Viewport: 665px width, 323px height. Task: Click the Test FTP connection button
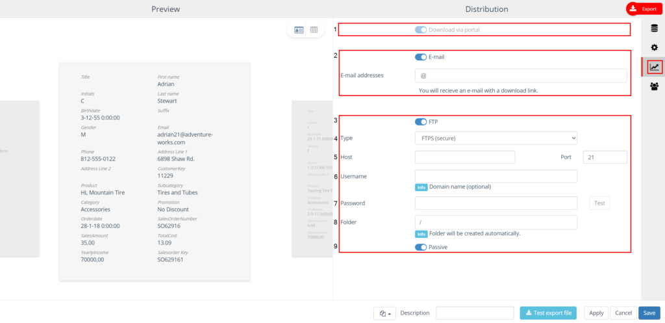pyautogui.click(x=599, y=203)
